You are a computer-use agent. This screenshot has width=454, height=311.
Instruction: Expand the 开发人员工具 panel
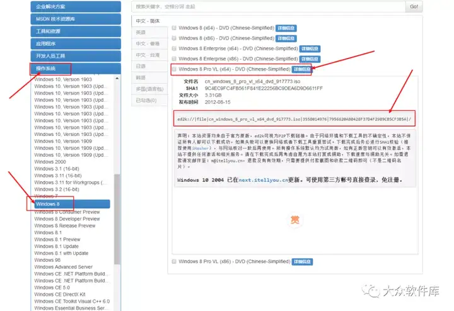point(76,56)
